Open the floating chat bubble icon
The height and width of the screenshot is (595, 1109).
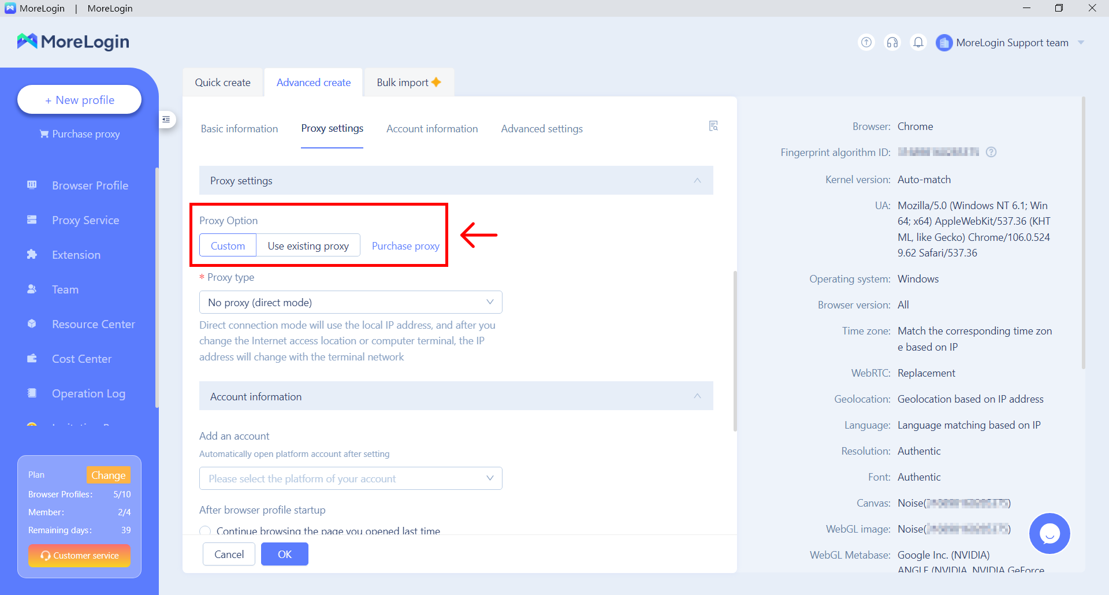1050,533
